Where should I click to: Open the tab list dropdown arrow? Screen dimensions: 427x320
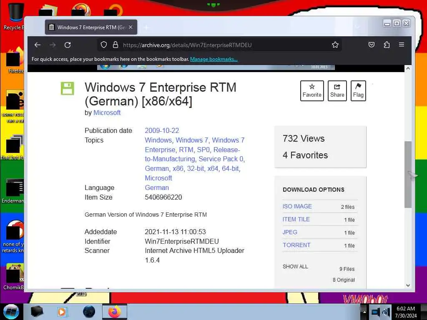[357, 27]
